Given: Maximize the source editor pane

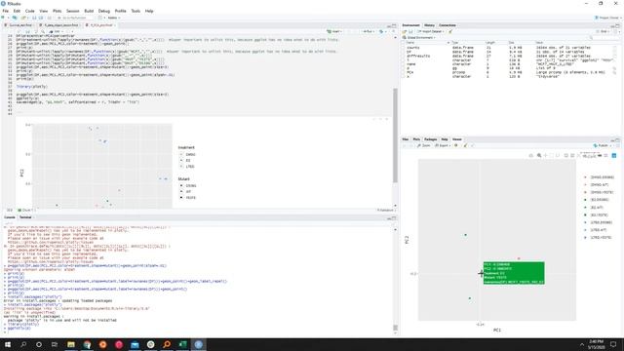Looking at the screenshot, I should coord(394,25).
